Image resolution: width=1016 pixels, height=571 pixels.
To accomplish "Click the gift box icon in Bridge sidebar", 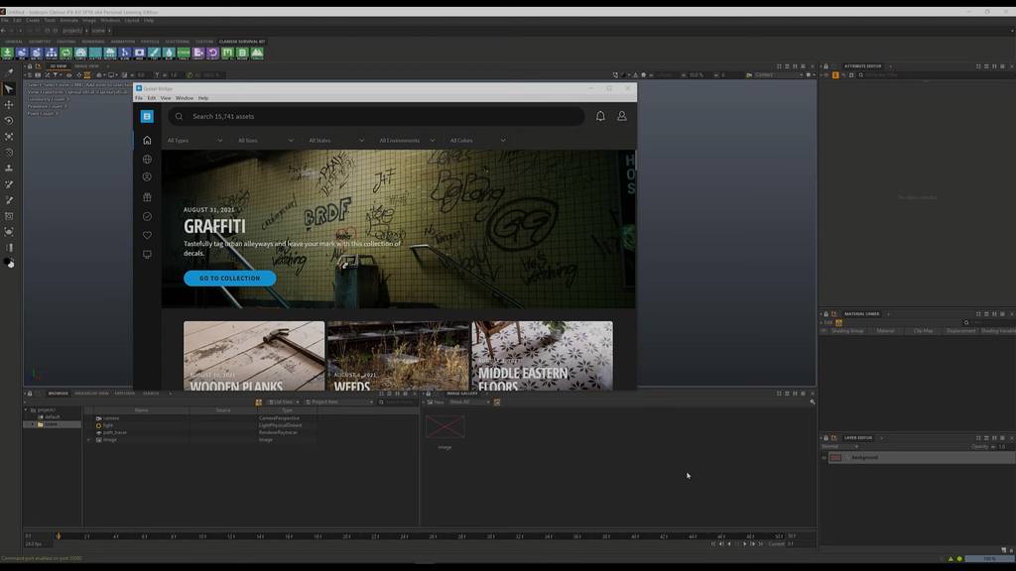I will tap(147, 197).
